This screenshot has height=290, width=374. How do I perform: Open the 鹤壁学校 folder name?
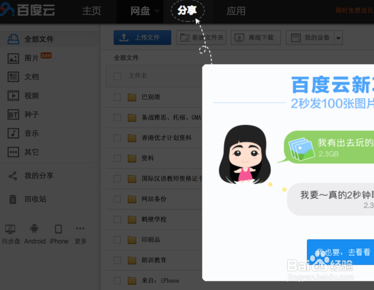[x=154, y=219]
